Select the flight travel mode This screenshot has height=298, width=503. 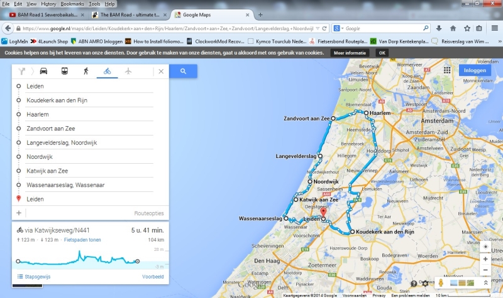[128, 71]
